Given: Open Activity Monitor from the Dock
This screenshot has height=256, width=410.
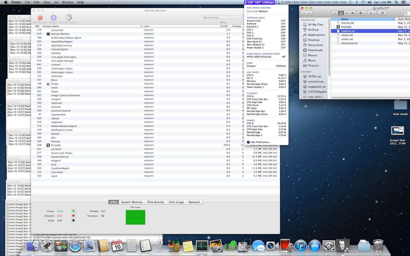Looking at the screenshot, I should click(x=202, y=246).
